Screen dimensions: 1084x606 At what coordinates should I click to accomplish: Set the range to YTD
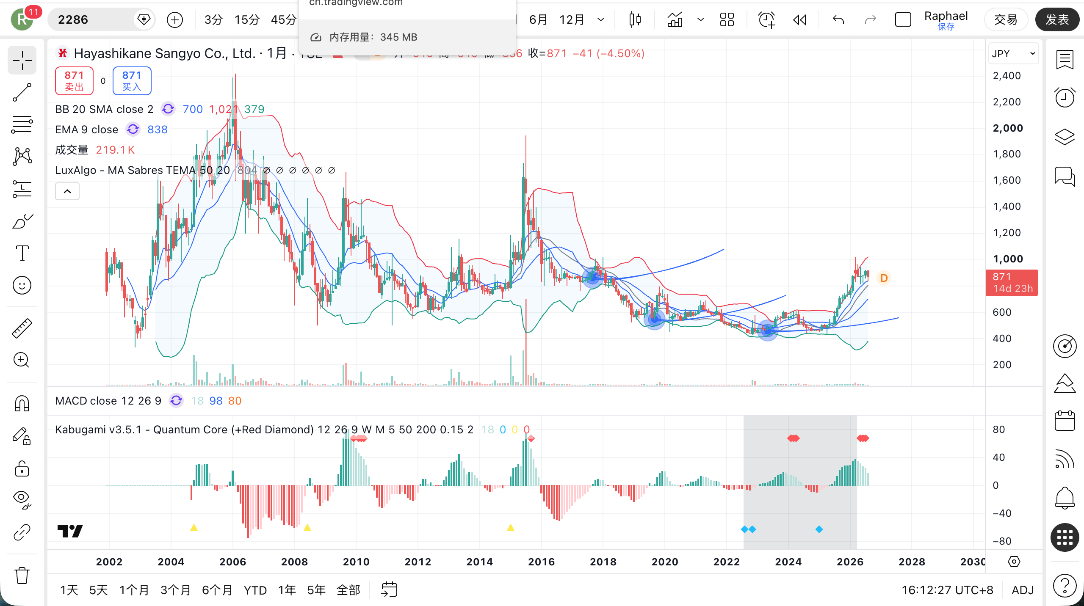[255, 590]
